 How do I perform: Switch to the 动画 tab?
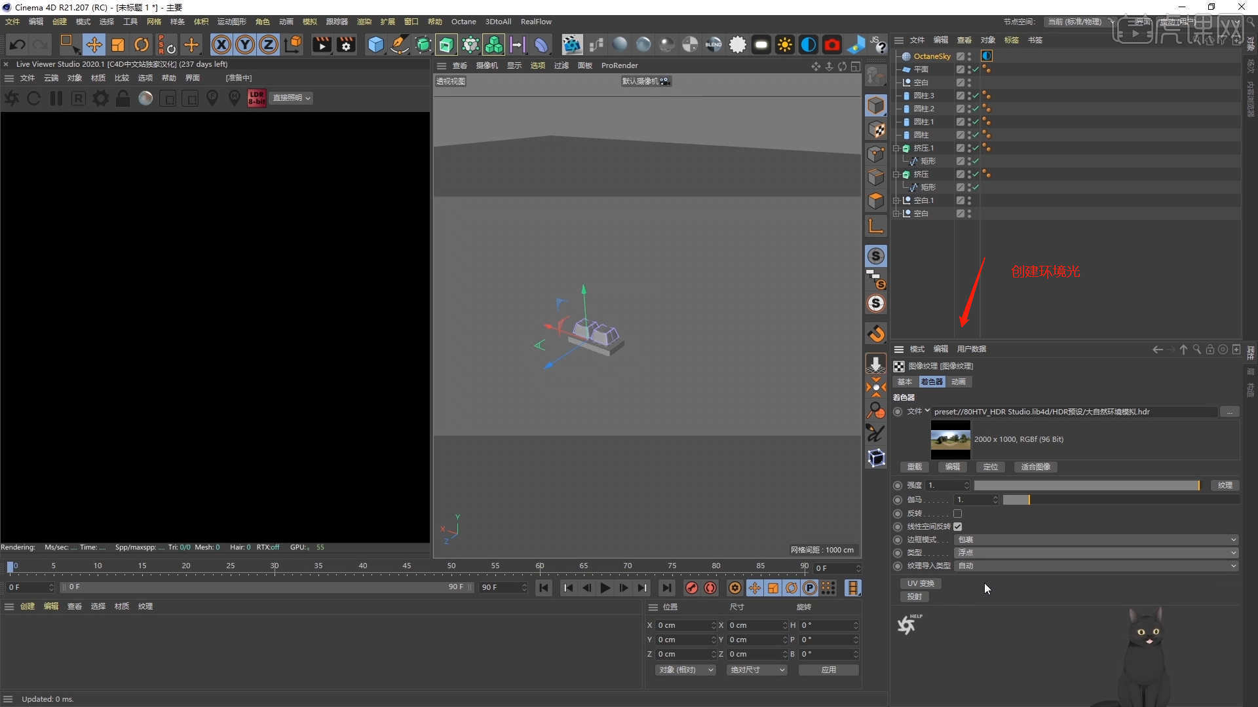[x=959, y=382]
